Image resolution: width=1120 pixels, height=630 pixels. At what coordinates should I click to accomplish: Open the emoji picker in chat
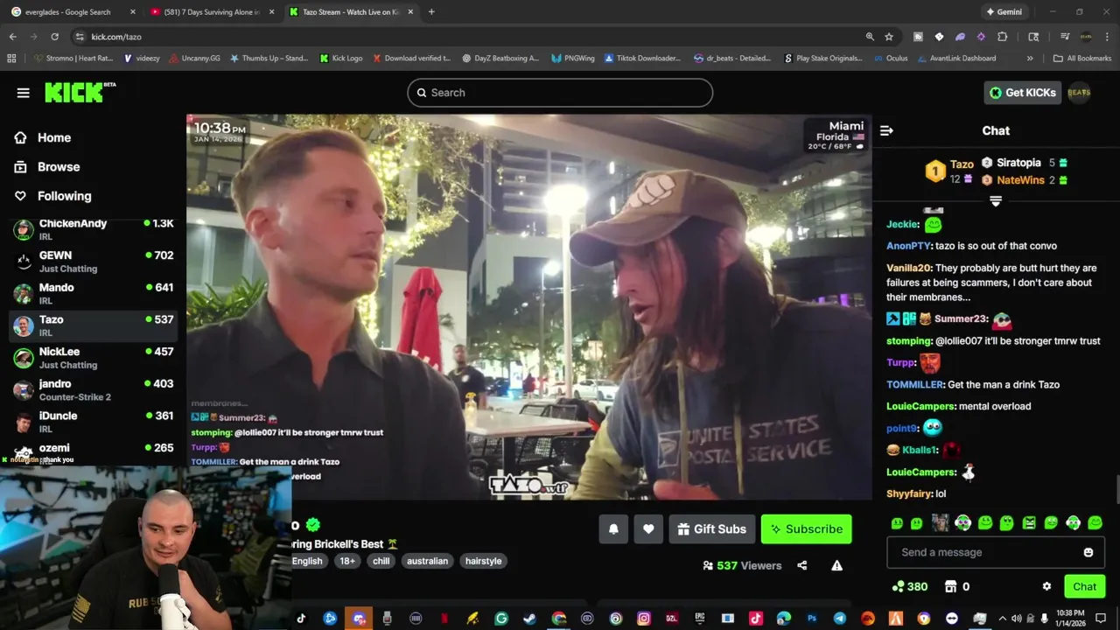[x=1088, y=552]
